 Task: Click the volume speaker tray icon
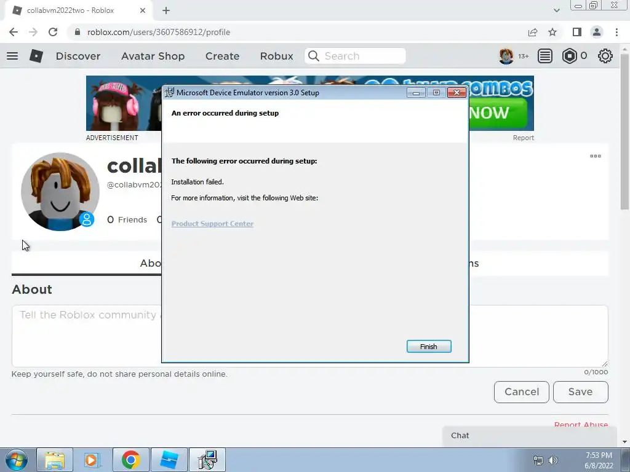[x=553, y=460]
